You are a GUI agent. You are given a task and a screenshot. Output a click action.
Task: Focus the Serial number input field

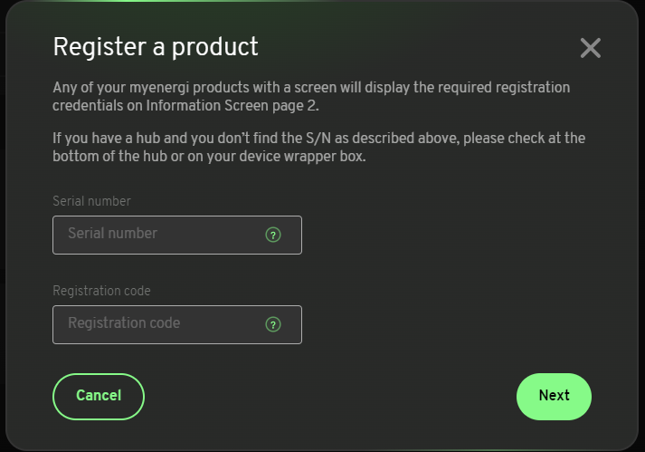point(177,235)
